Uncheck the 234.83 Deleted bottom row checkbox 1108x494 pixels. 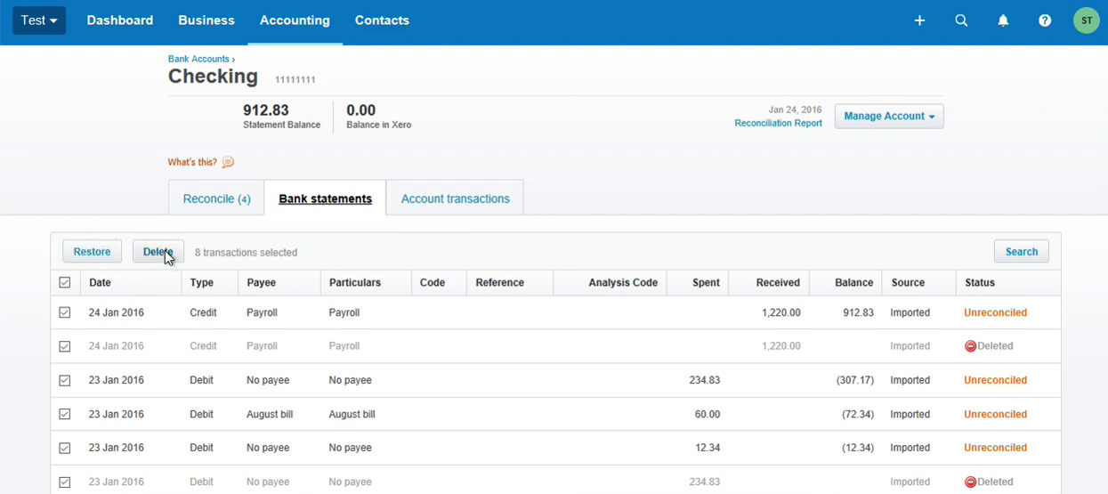(65, 482)
